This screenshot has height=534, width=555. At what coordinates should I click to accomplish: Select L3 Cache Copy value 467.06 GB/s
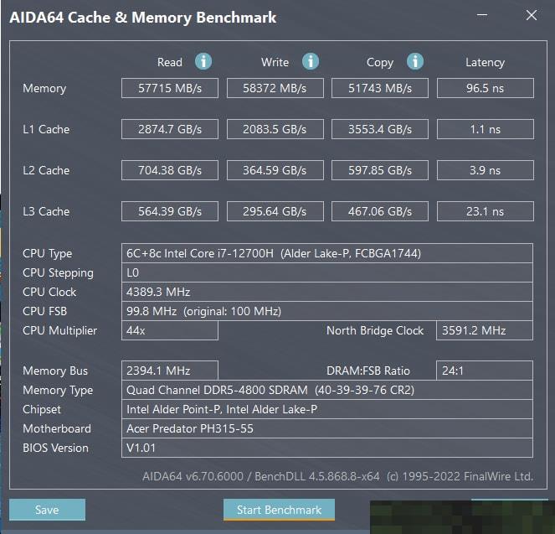380,211
